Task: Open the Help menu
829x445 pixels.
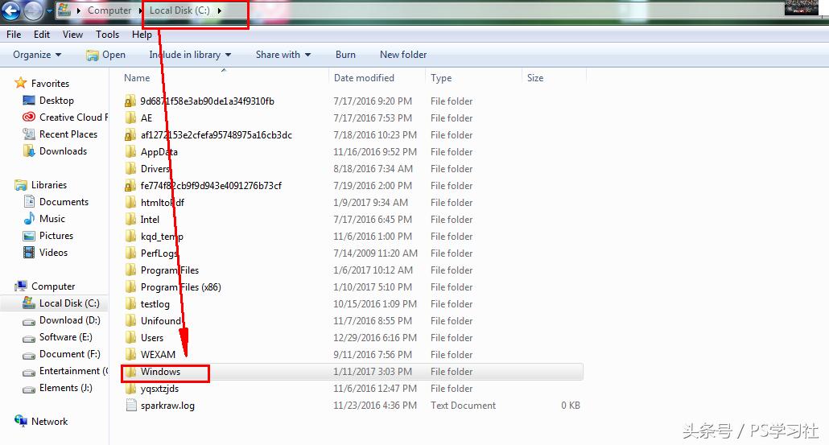Action: point(142,35)
